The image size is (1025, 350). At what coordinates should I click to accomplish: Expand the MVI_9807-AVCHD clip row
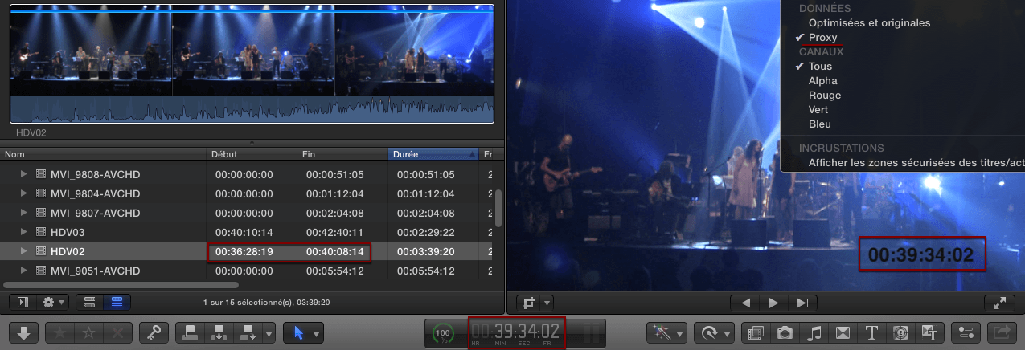[x=23, y=213]
